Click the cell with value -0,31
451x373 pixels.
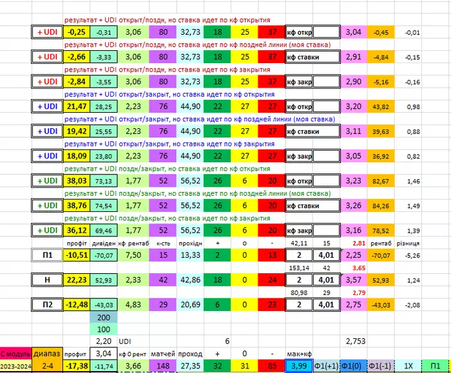tap(104, 32)
